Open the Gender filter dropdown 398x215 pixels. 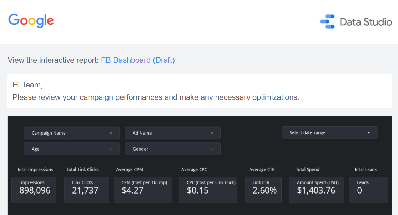point(172,149)
